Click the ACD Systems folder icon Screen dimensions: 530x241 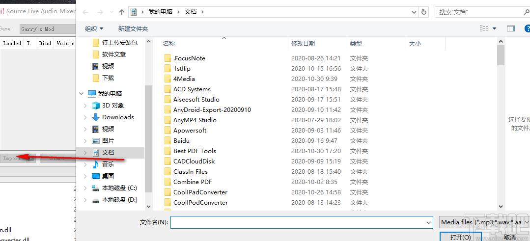(167, 89)
